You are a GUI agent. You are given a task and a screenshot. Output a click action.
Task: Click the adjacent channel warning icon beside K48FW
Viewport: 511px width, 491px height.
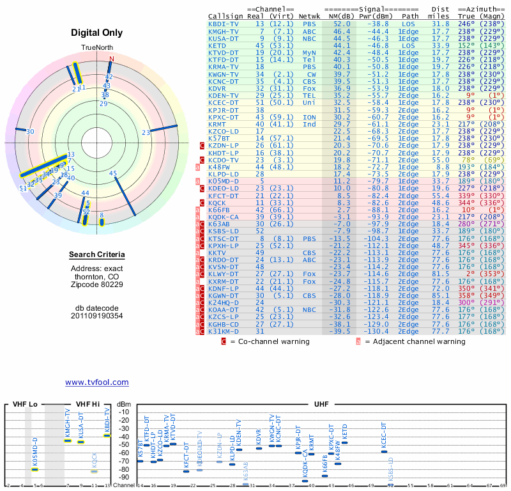(x=197, y=168)
